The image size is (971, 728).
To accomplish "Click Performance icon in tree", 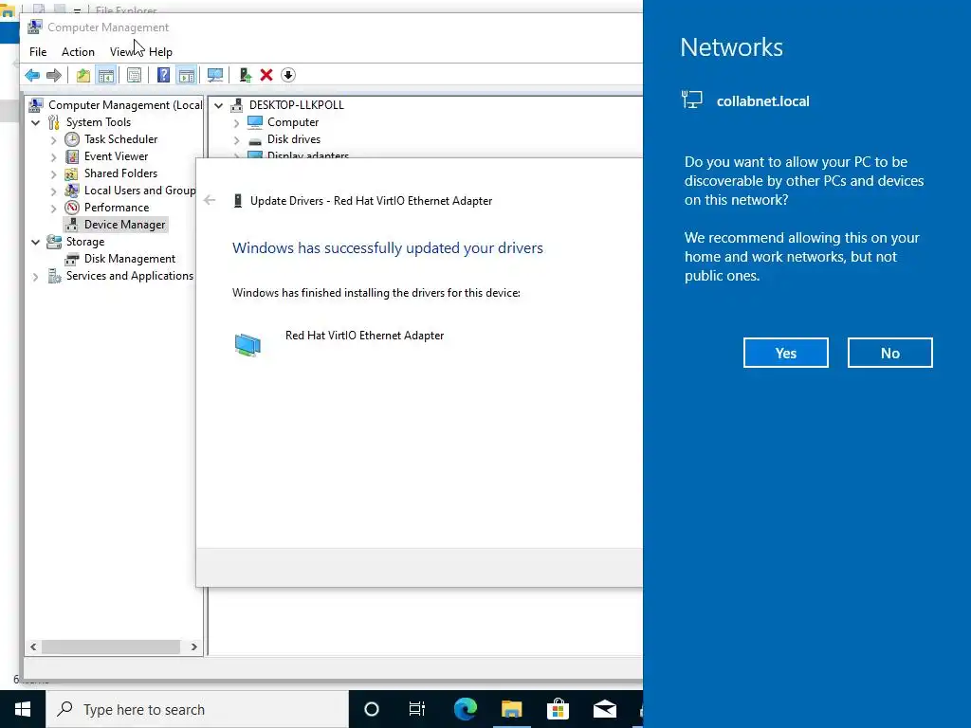I will pyautogui.click(x=72, y=208).
